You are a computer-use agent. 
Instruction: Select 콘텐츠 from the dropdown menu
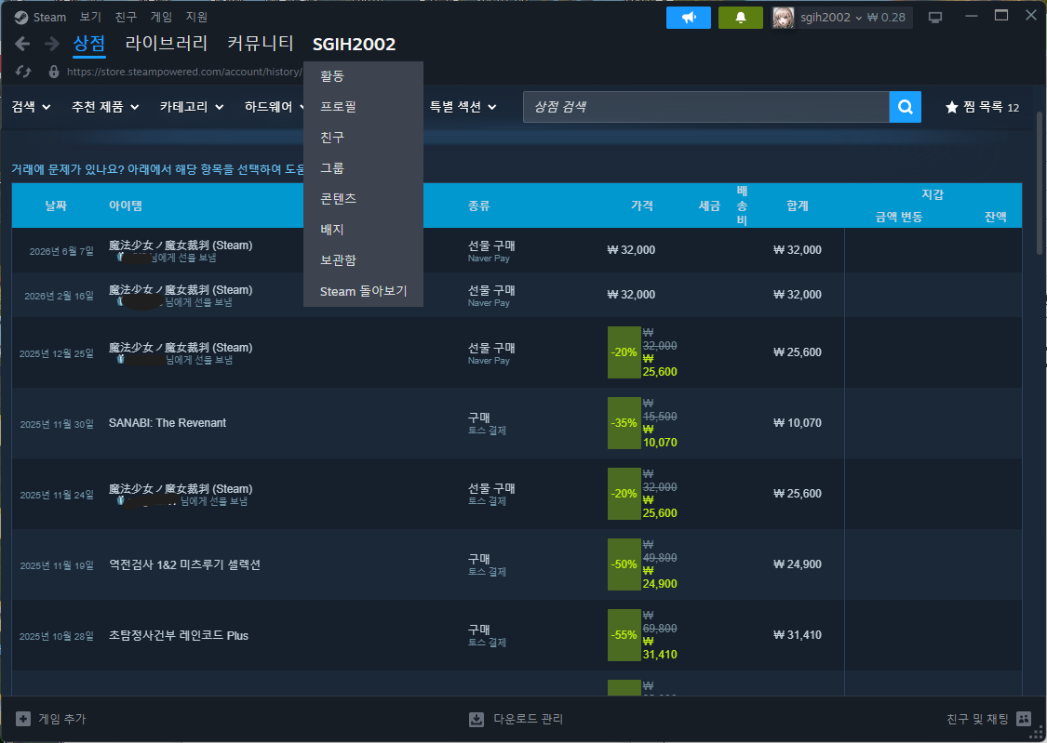[x=363, y=199]
